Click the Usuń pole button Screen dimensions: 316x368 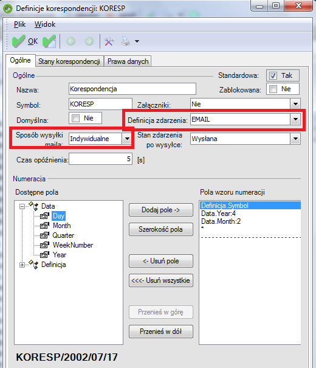161,261
